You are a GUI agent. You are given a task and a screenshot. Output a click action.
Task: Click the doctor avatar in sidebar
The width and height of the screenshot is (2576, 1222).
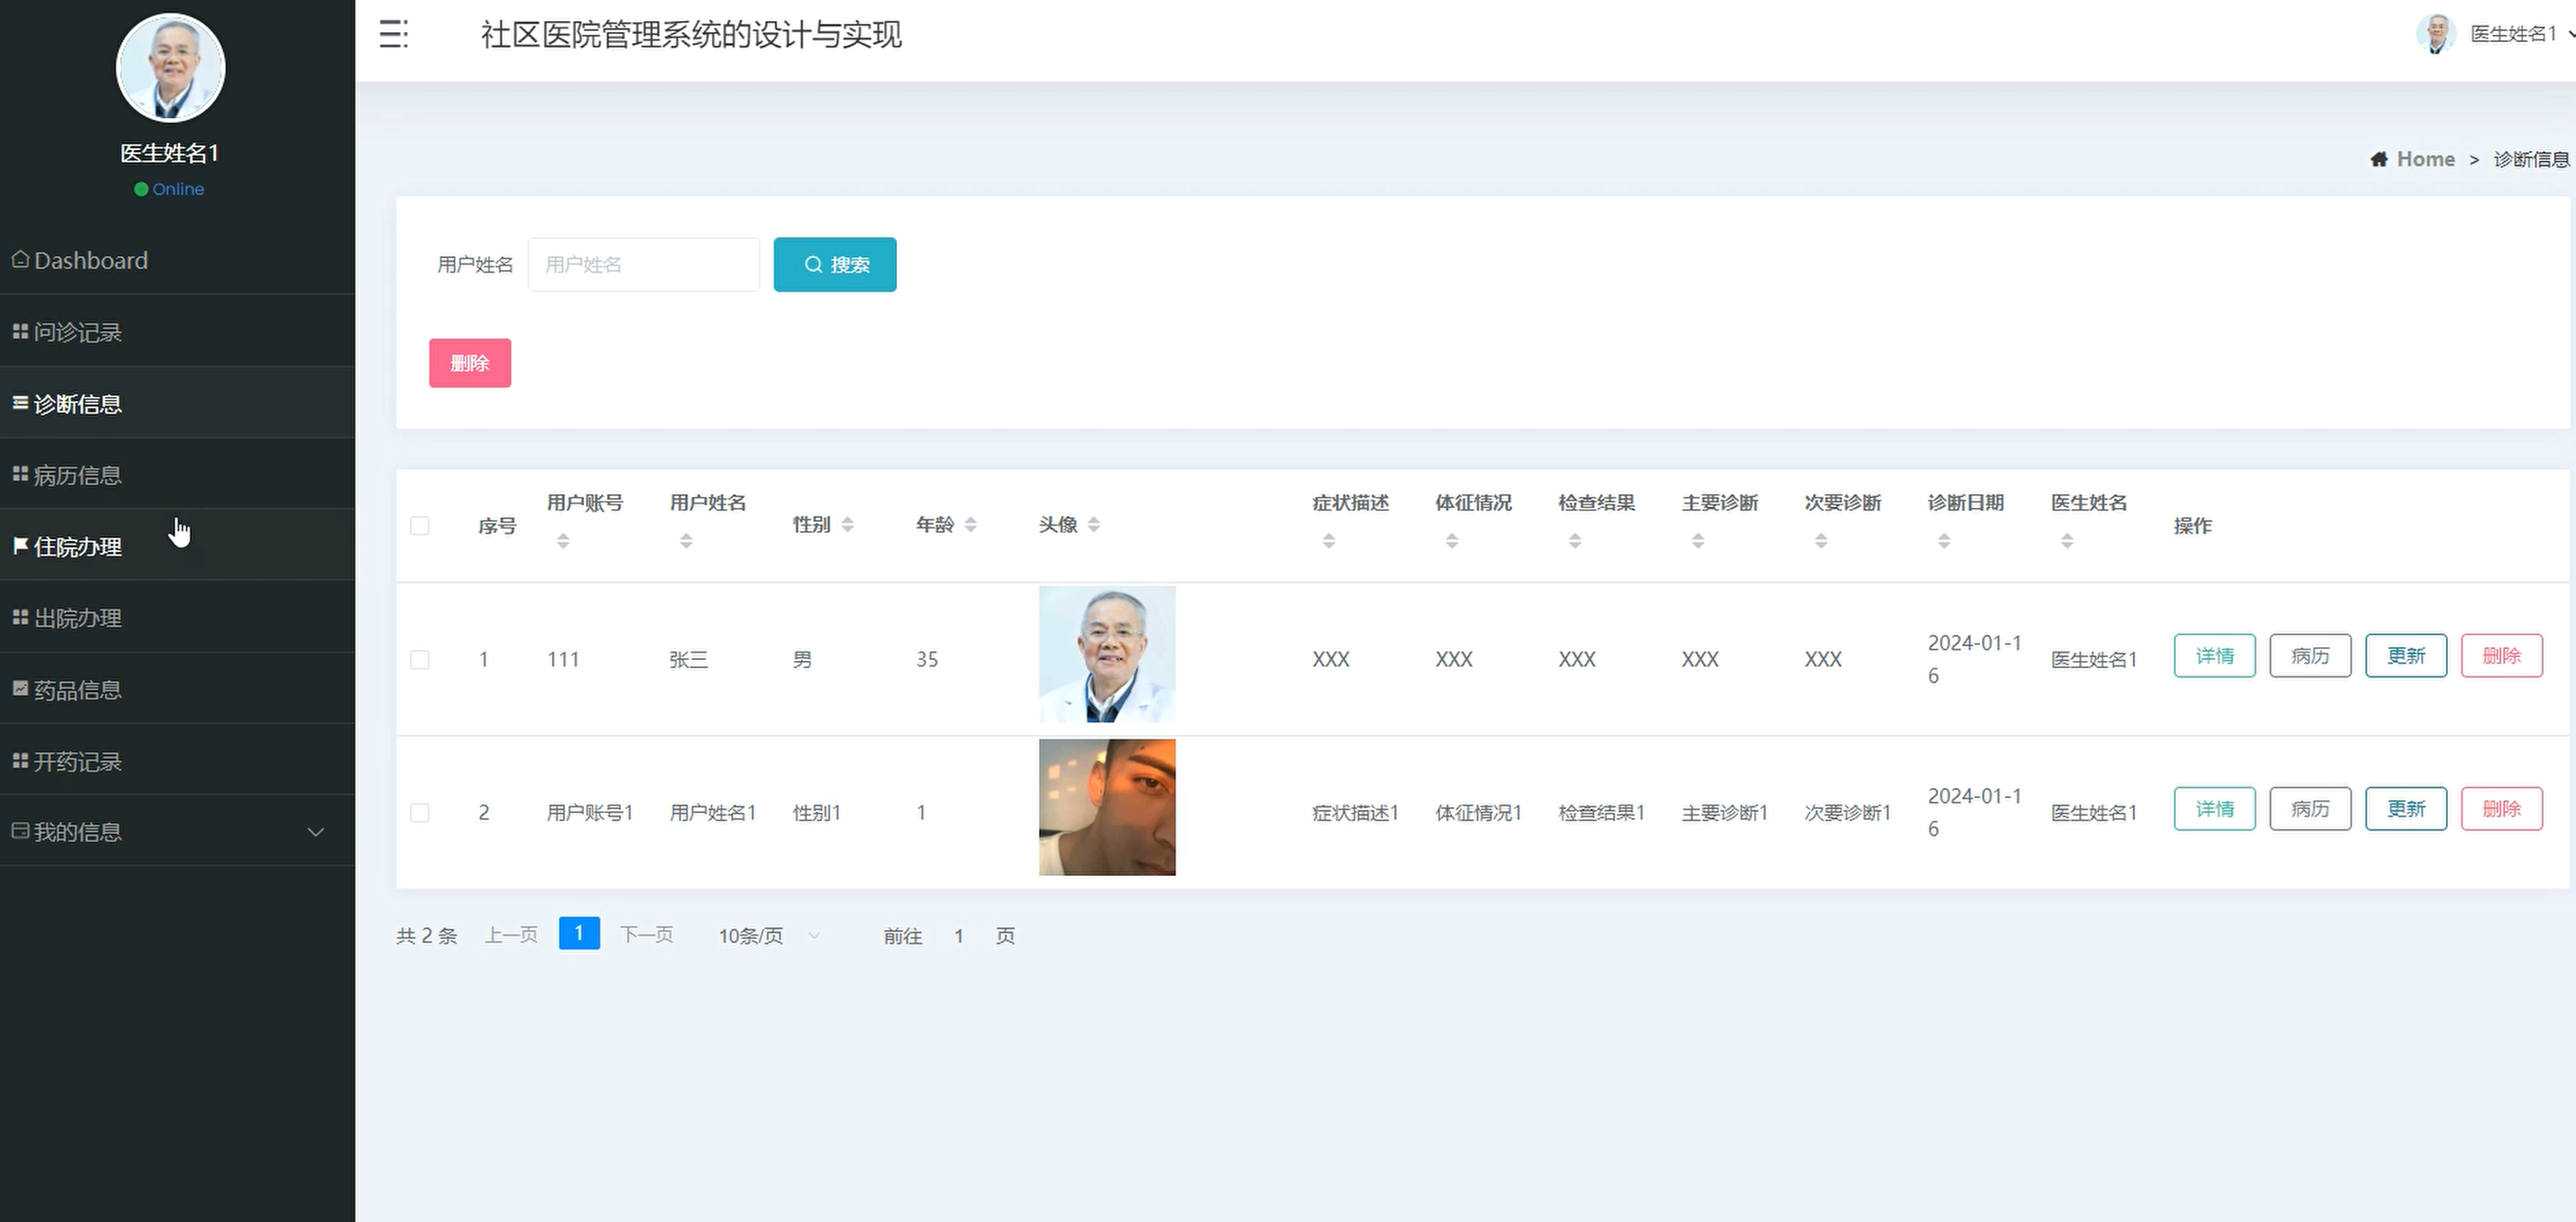tap(170, 68)
